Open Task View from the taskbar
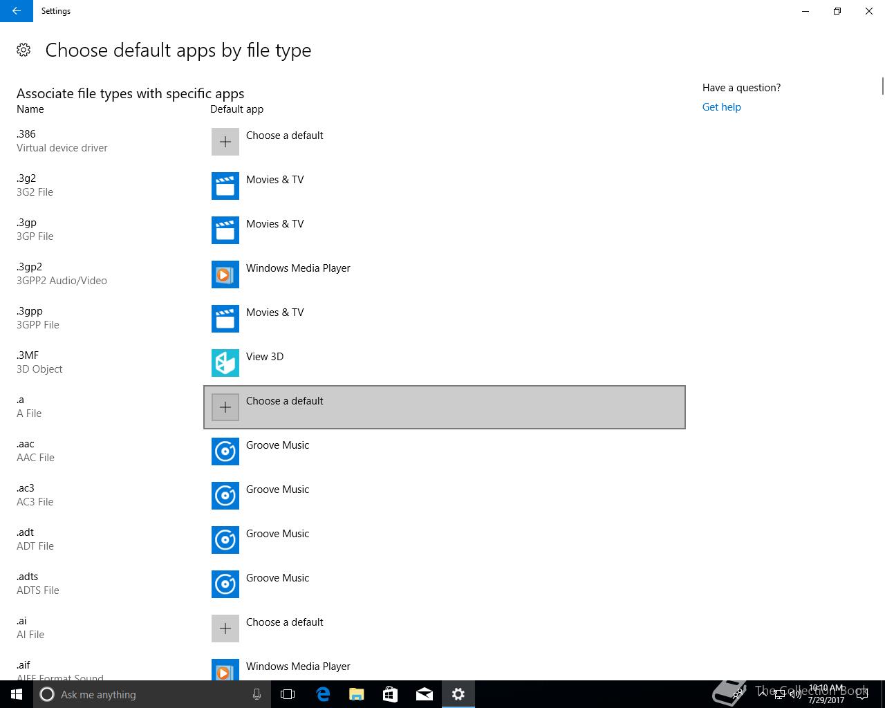 pos(288,694)
